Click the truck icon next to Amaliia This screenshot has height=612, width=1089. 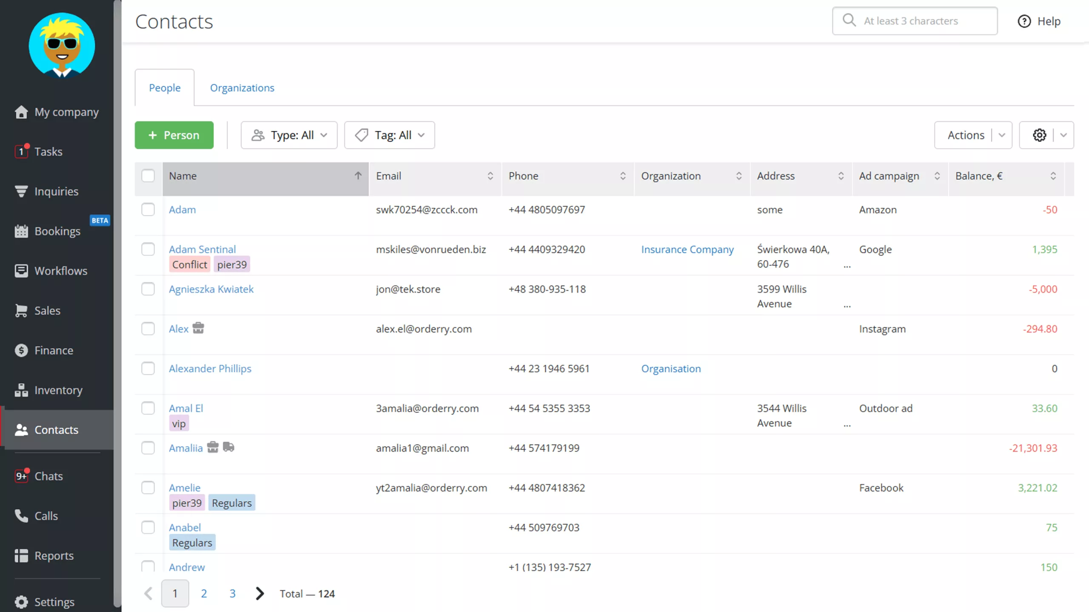[x=229, y=447]
